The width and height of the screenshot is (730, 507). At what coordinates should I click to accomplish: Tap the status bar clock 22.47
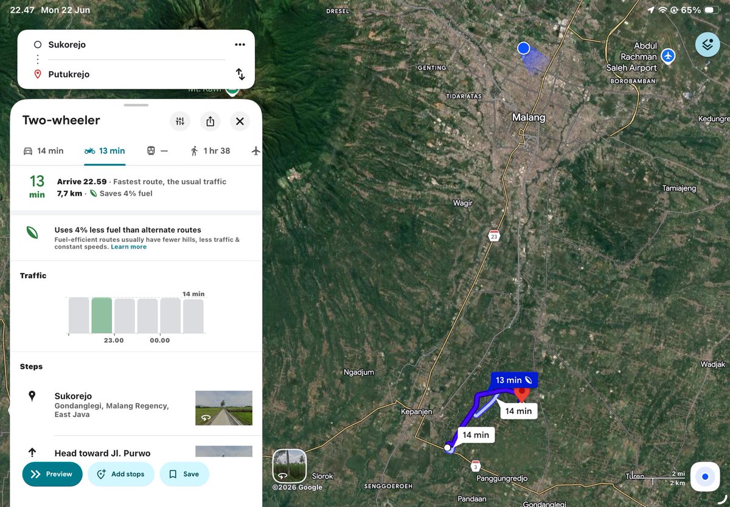pyautogui.click(x=22, y=10)
